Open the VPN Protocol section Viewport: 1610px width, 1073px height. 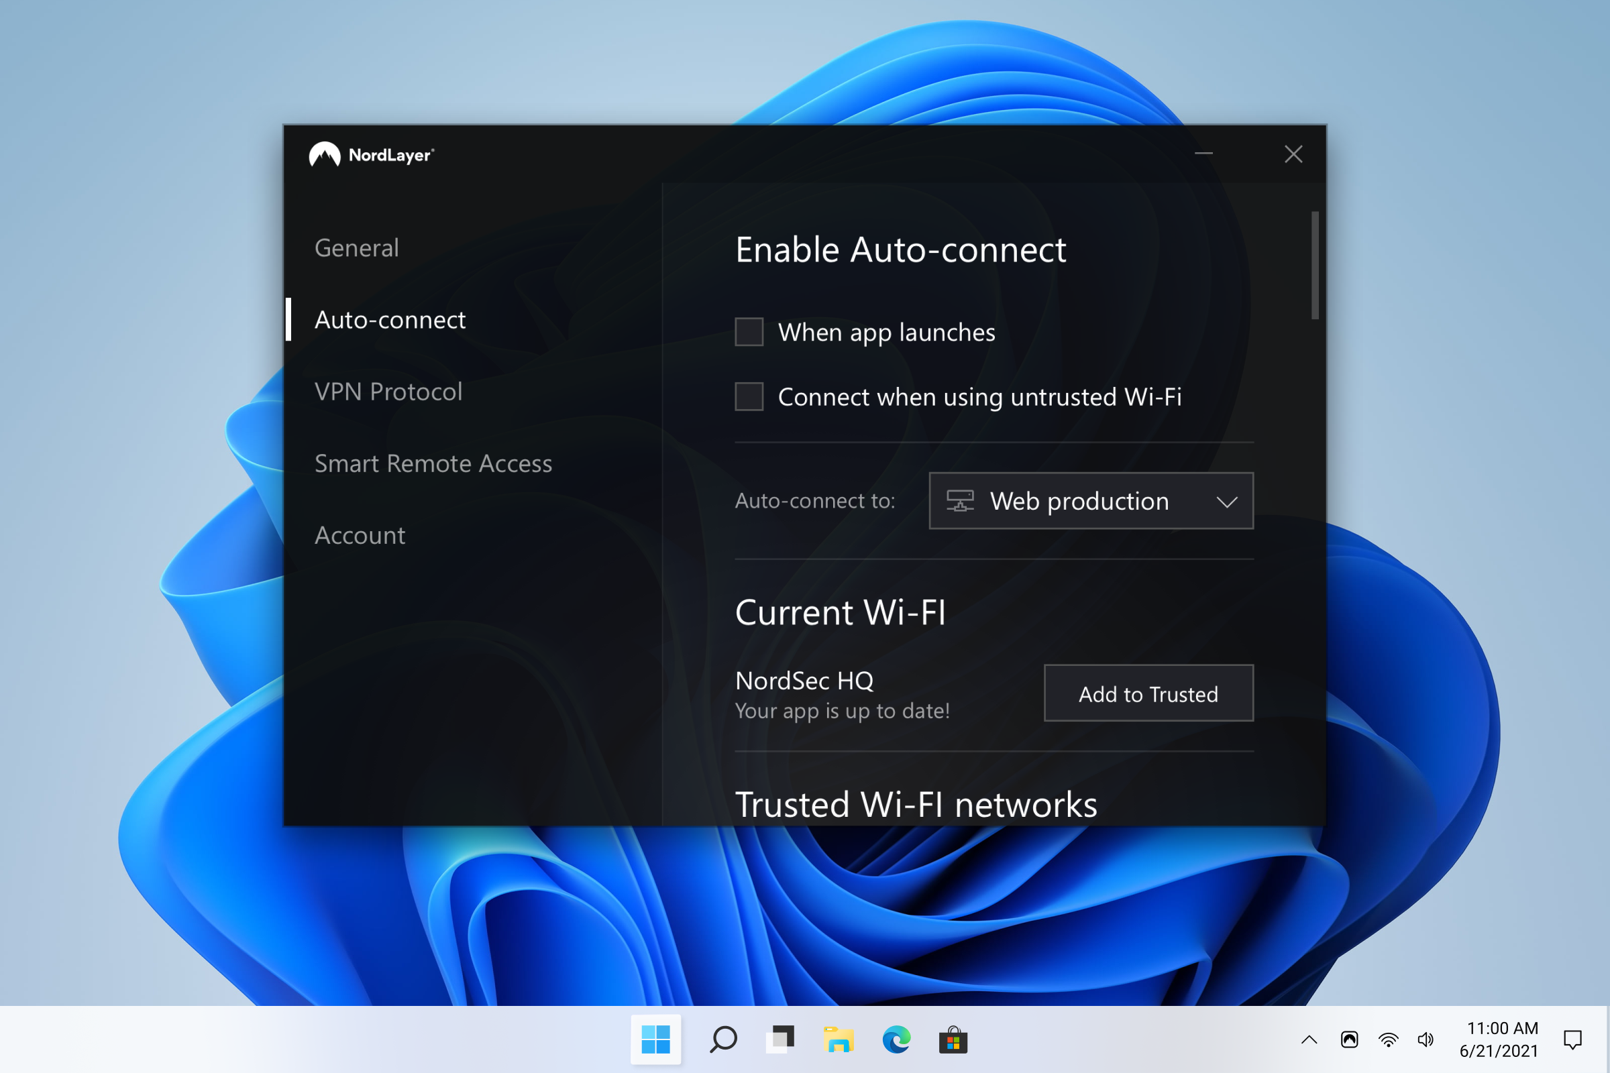click(388, 392)
